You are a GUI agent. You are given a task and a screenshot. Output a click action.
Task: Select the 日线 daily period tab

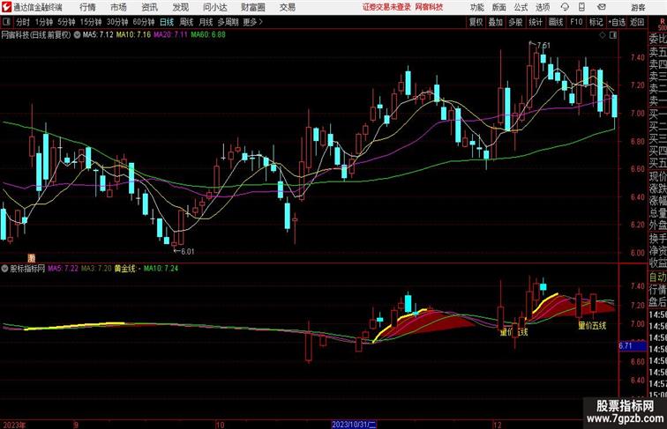[x=167, y=22]
